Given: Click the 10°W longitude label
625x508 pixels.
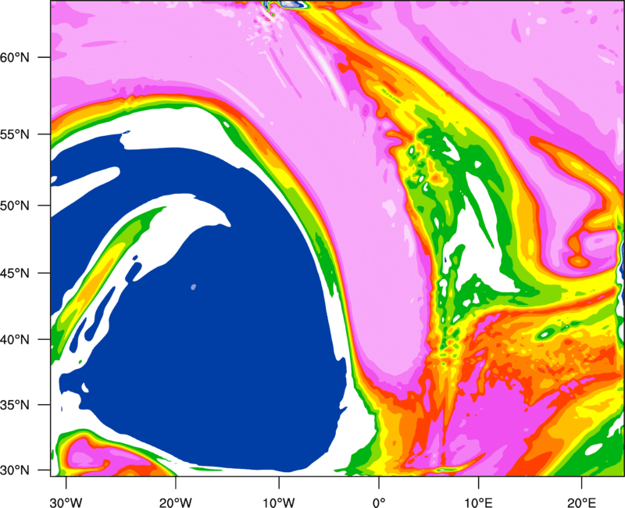Looking at the screenshot, I should pyautogui.click(x=279, y=503).
